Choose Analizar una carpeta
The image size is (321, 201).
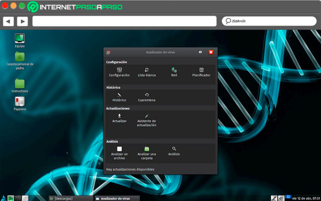pyautogui.click(x=147, y=153)
